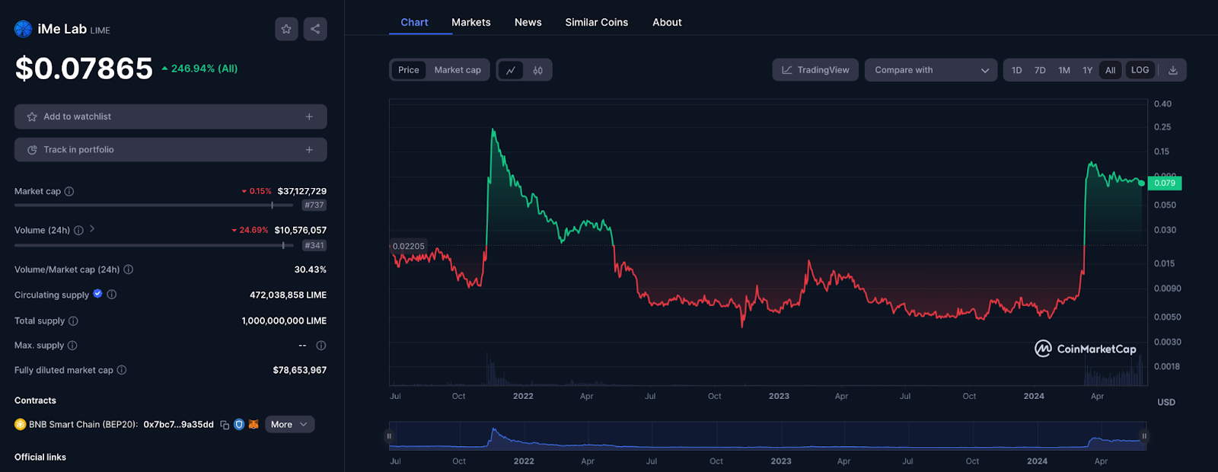
Task: Star iMe Lab as favorite
Action: click(x=286, y=29)
